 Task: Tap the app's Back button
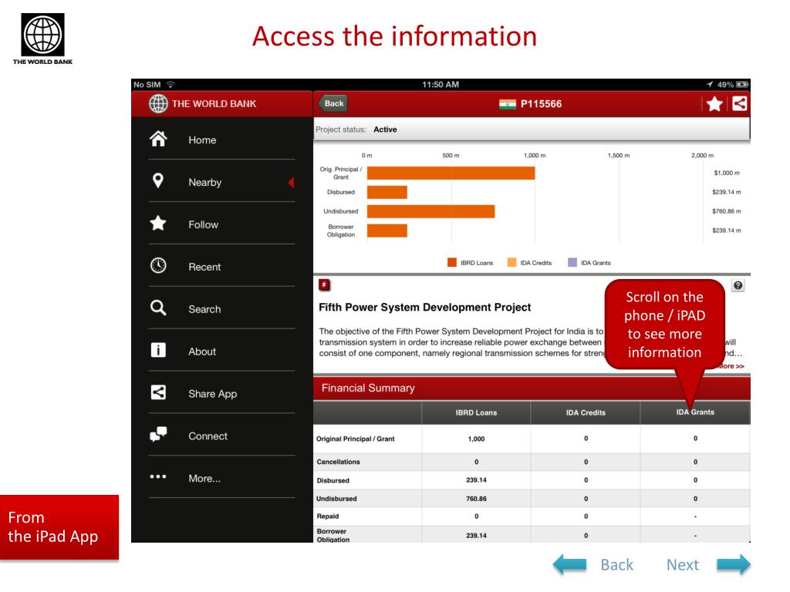(x=333, y=104)
